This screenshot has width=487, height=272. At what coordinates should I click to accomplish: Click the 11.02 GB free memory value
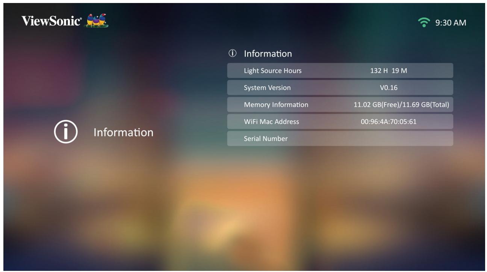(x=401, y=105)
